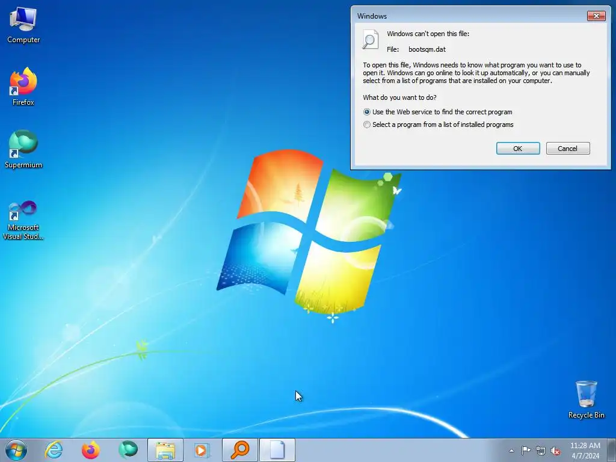Select the blank document taskbar item

point(277,450)
